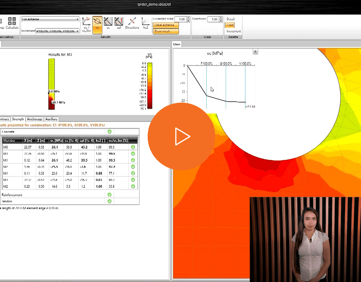Show principal stress Directions
Viewport: 361px width, 282px height.
point(132,23)
